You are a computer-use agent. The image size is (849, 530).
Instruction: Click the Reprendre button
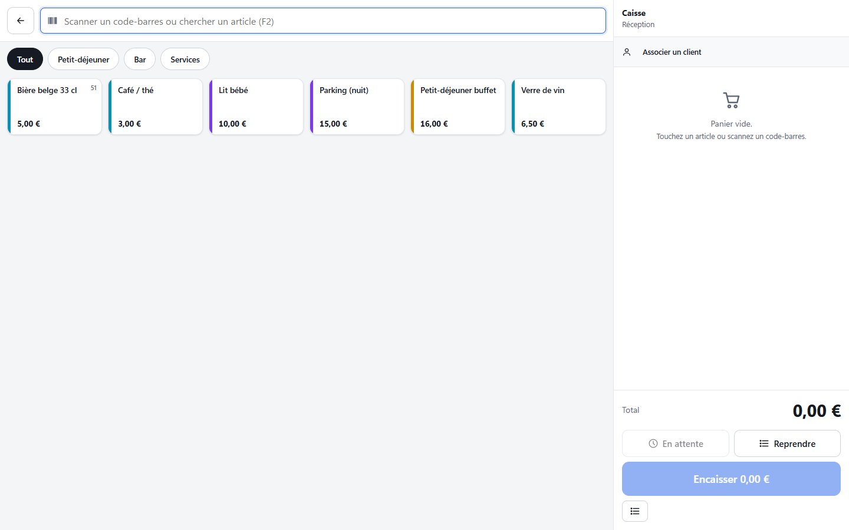[x=787, y=443]
